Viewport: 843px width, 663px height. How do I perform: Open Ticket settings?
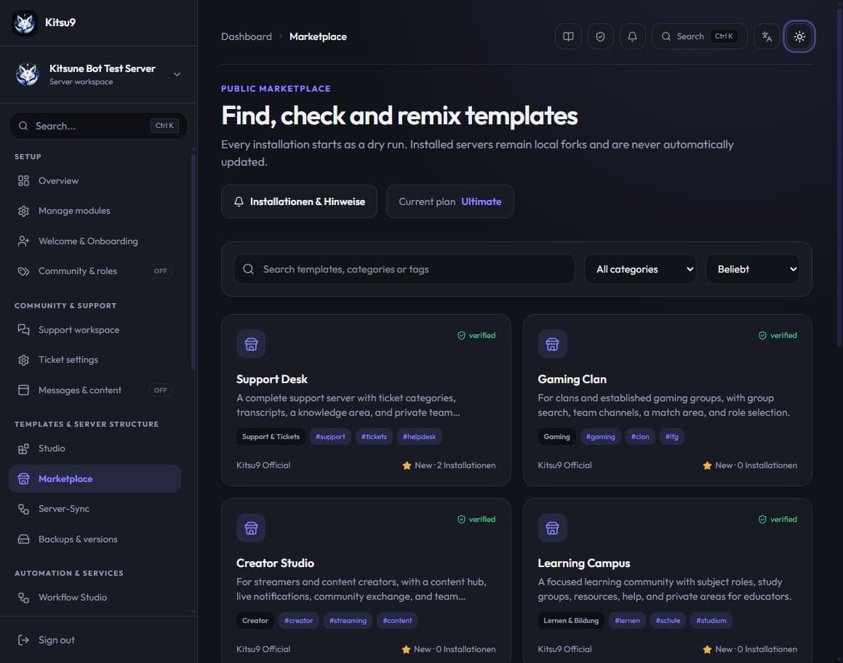pos(95,359)
